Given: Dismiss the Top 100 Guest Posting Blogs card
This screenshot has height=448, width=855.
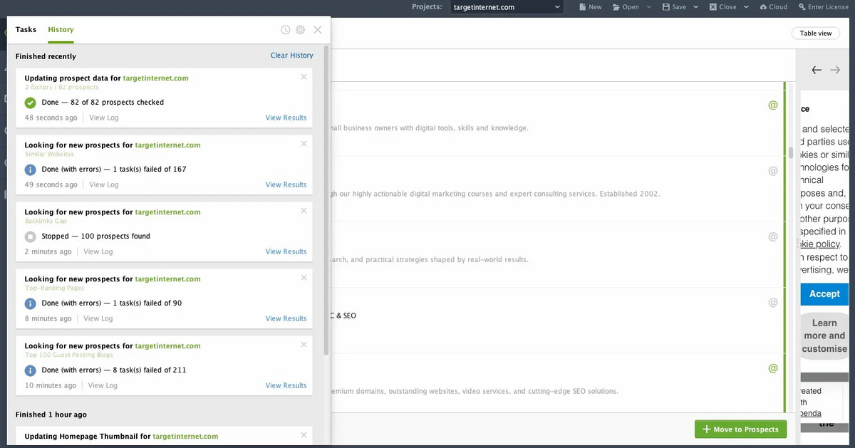Looking at the screenshot, I should coord(304,344).
